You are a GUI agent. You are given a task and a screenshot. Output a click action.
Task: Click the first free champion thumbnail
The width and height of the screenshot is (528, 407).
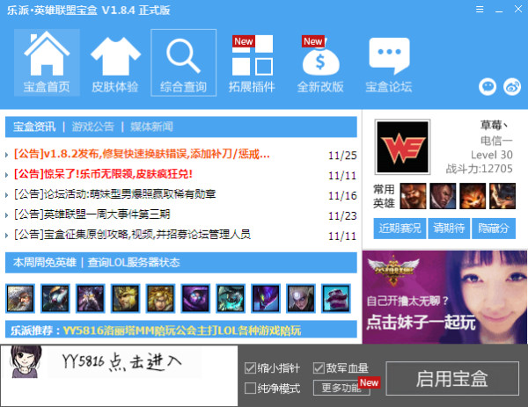pos(20,297)
